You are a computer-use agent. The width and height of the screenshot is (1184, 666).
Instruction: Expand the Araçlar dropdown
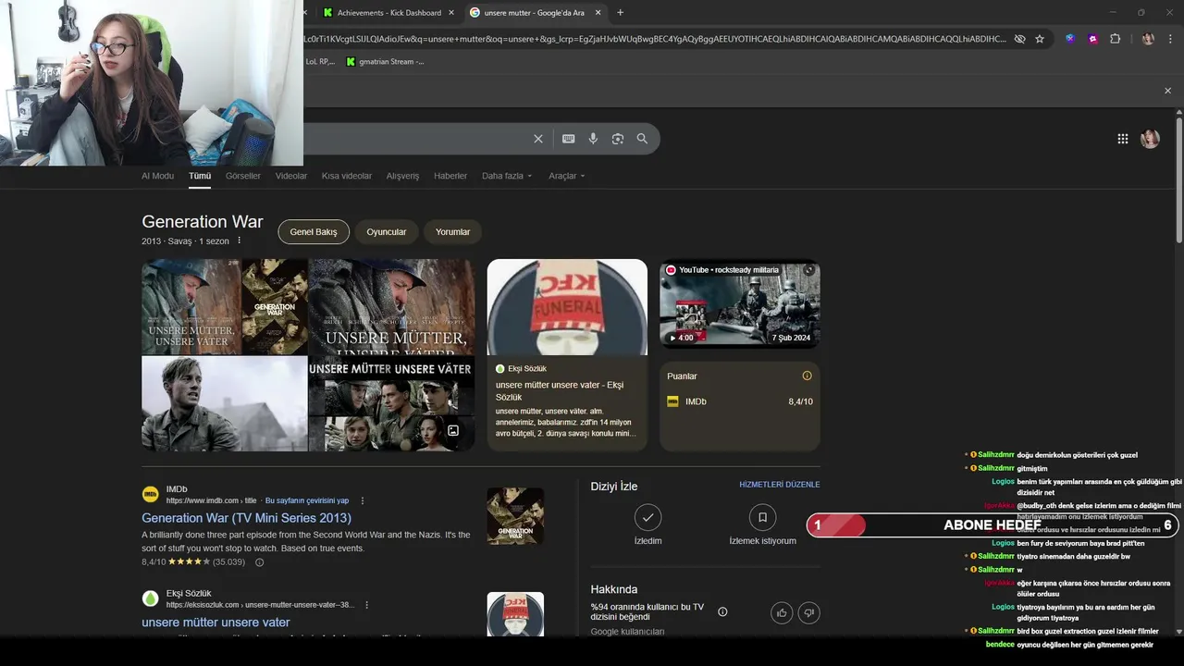(x=566, y=176)
